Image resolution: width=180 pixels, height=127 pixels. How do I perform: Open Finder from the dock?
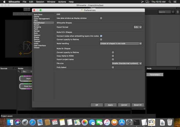point(10,122)
